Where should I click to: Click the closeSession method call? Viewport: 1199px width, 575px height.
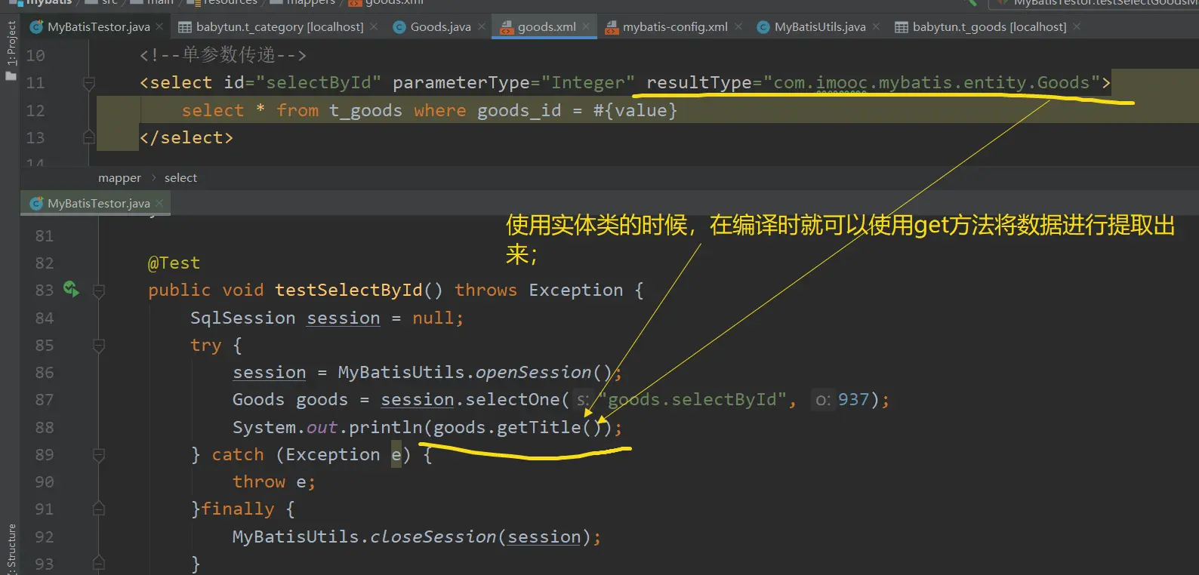[433, 537]
